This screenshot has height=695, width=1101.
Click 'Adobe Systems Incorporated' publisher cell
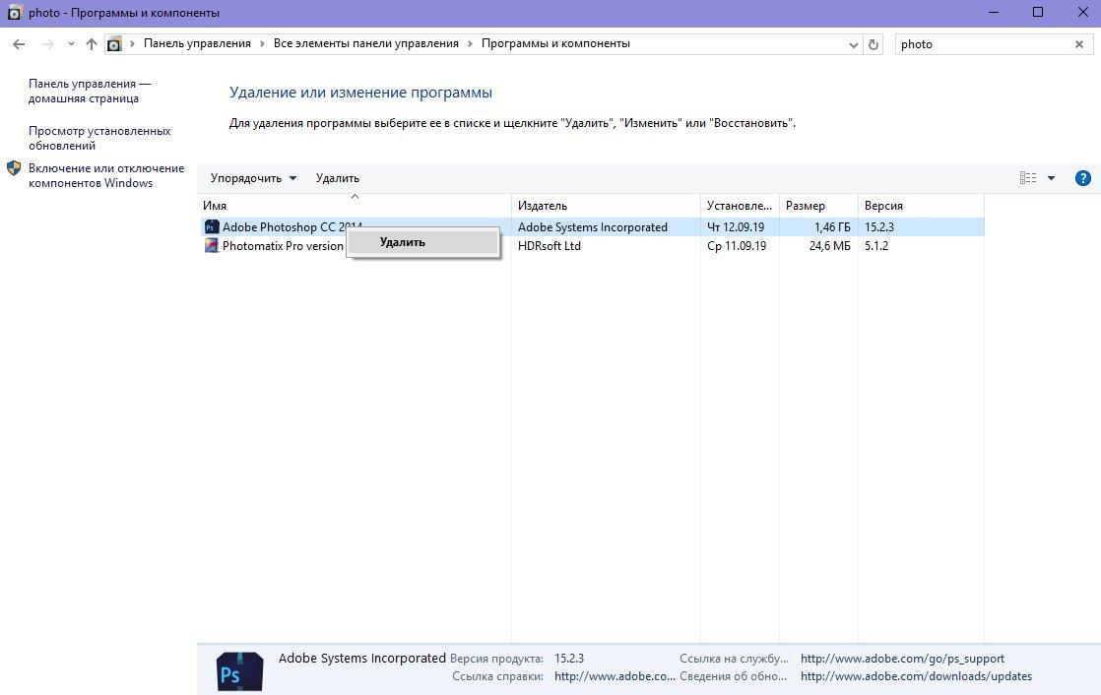click(593, 227)
